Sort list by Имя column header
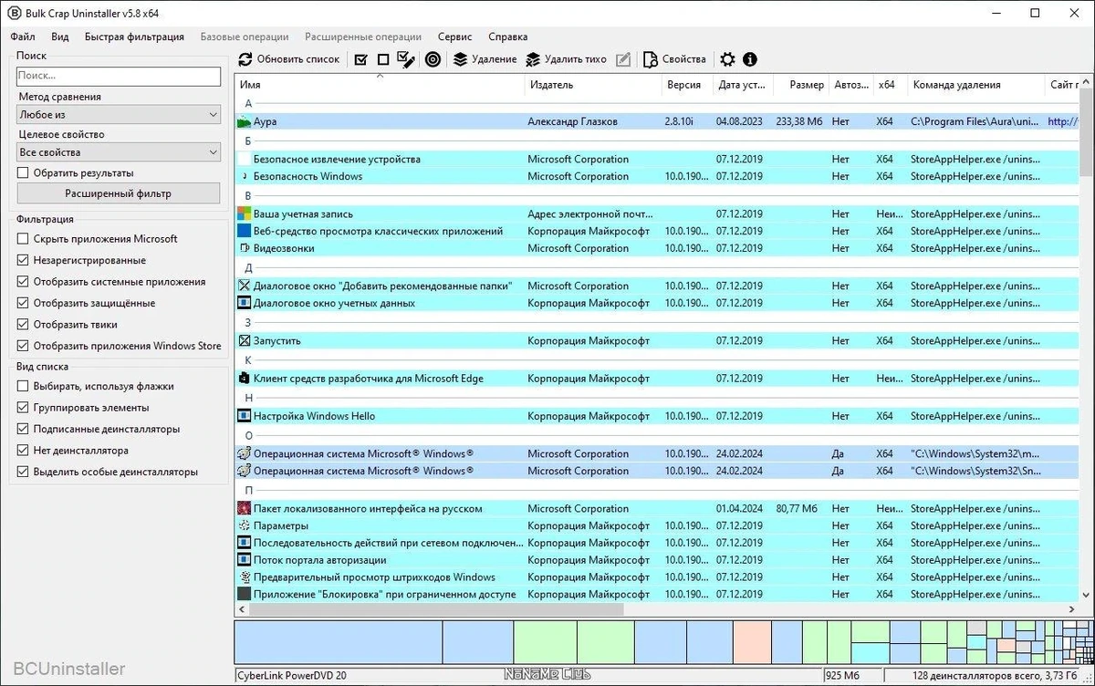1095x686 pixels. click(380, 85)
